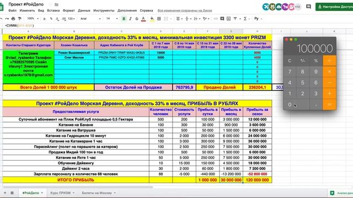The image size is (353, 198).
Task: Open more number formats 123 dropdown
Action: 71,19
